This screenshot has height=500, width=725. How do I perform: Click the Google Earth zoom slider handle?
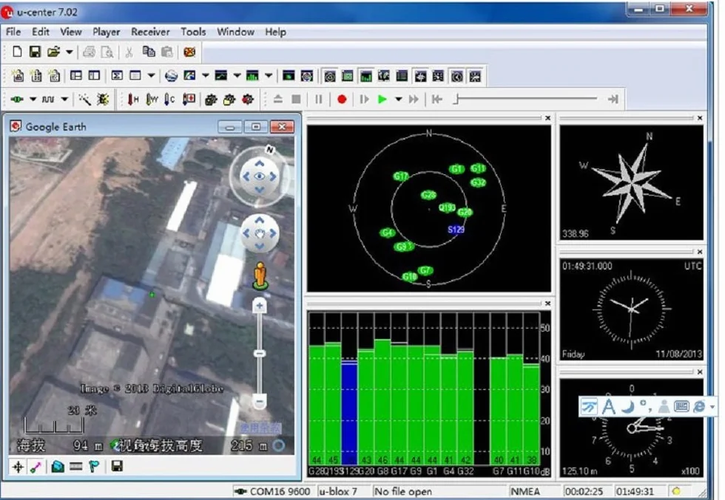tap(260, 354)
